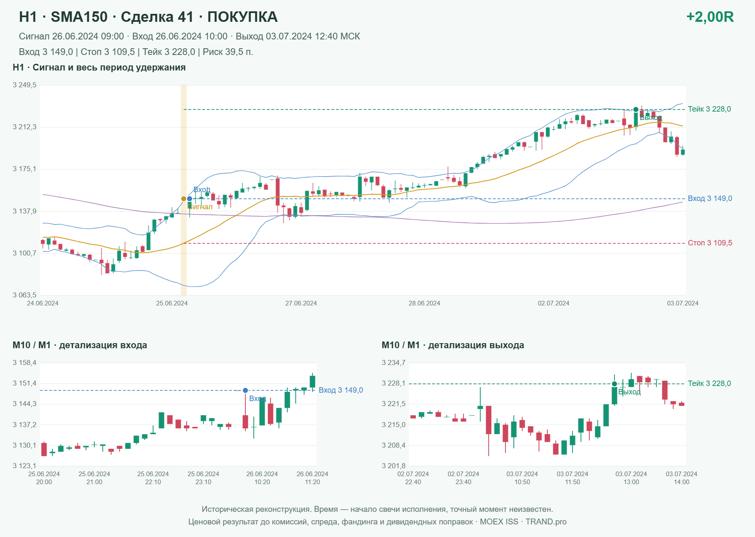
Task: Click the 'Стоп 3 109,5' label
Action: click(x=710, y=243)
